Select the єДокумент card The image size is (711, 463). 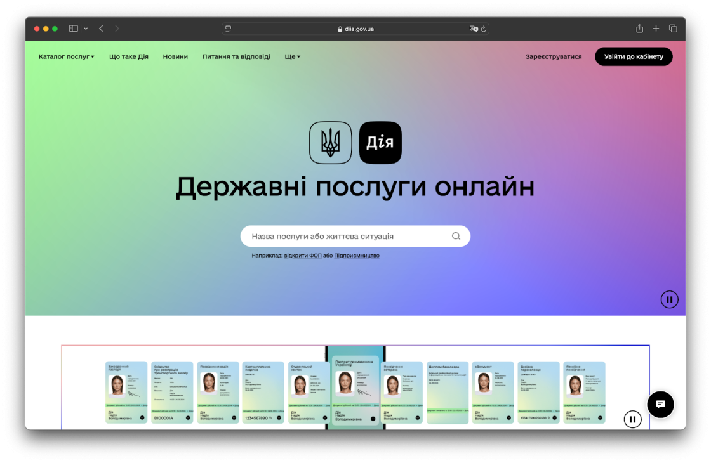click(493, 393)
